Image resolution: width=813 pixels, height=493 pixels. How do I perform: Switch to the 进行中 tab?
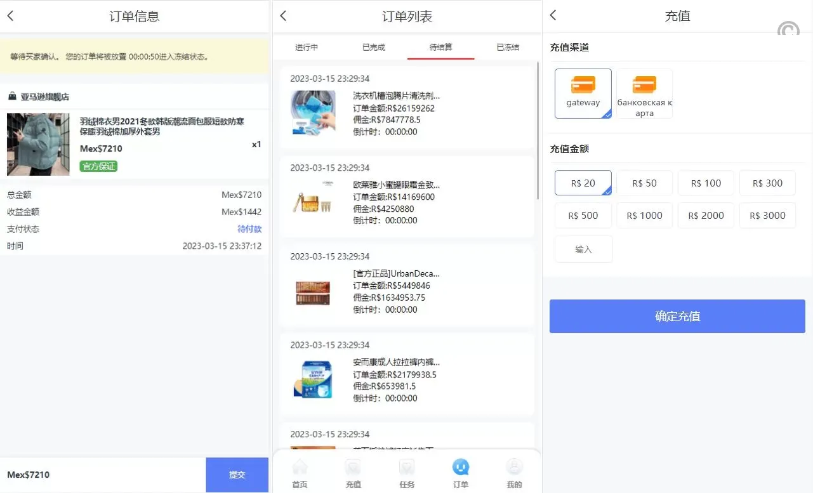pyautogui.click(x=307, y=48)
